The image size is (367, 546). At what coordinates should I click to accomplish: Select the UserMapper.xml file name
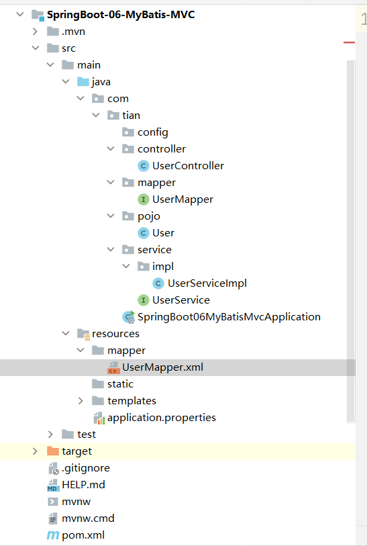click(x=163, y=367)
